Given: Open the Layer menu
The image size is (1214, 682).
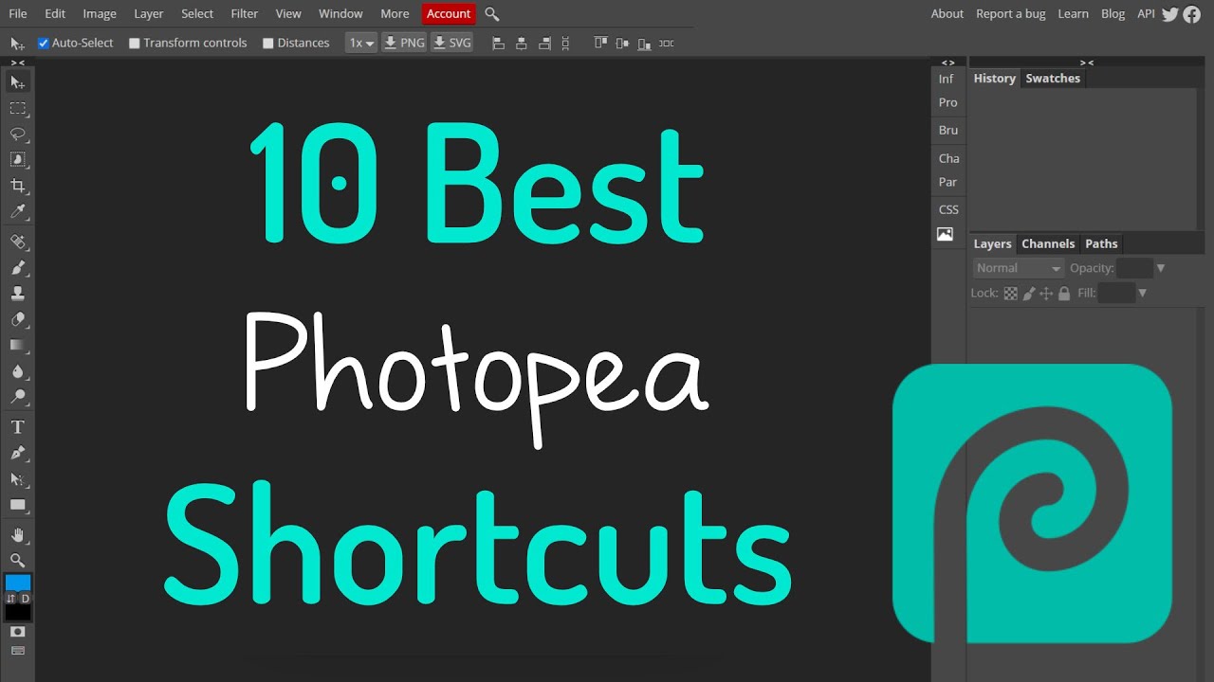Looking at the screenshot, I should (x=149, y=13).
